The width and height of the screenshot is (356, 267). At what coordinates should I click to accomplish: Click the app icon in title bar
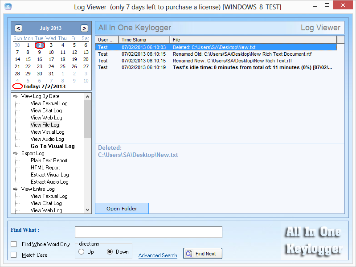[8, 7]
